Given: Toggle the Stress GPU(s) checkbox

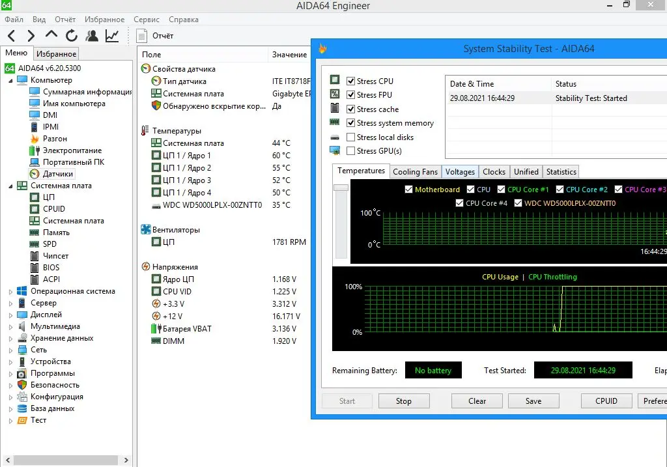Looking at the screenshot, I should (x=351, y=151).
